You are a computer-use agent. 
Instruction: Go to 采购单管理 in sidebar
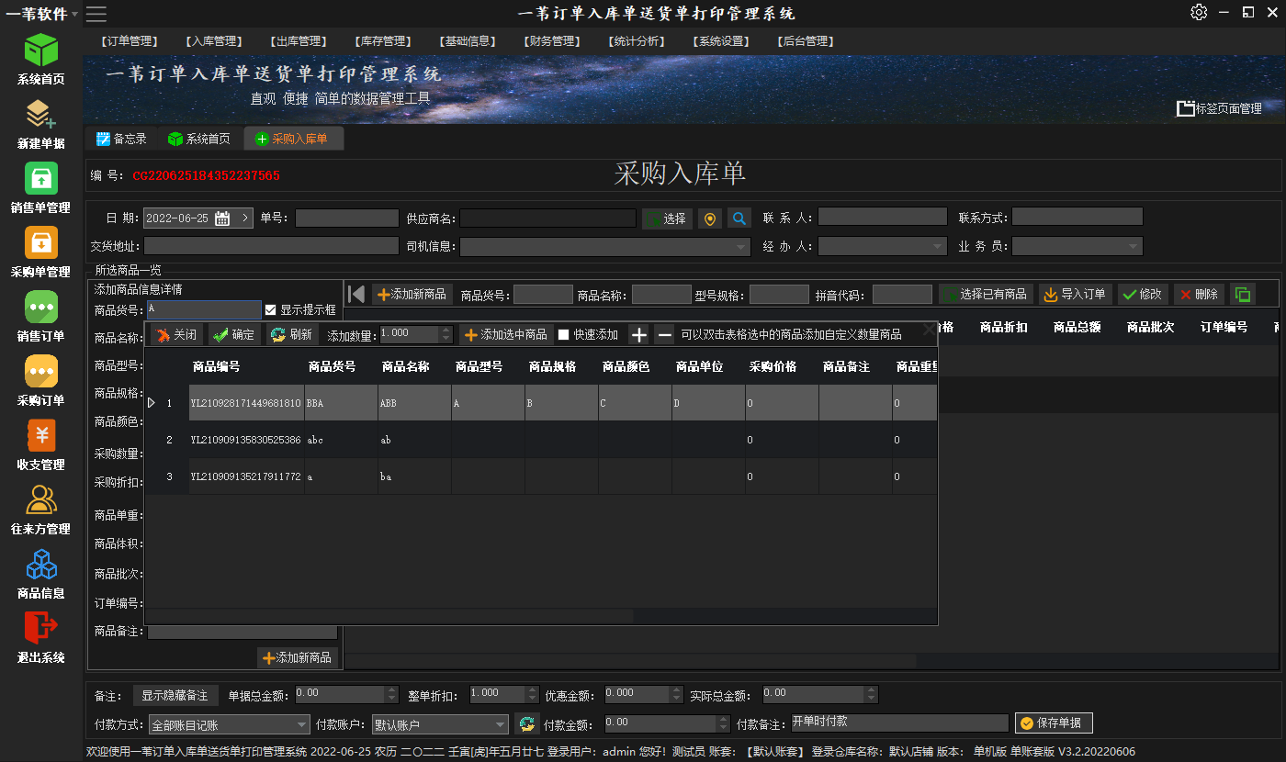pyautogui.click(x=40, y=243)
